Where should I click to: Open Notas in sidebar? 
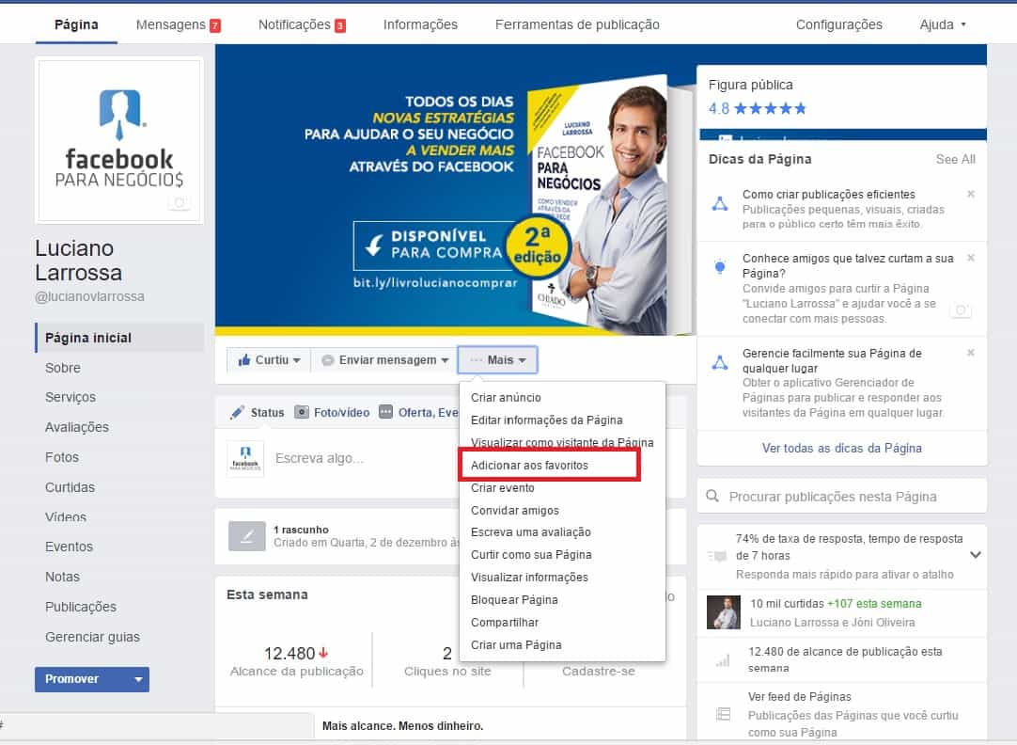click(62, 577)
